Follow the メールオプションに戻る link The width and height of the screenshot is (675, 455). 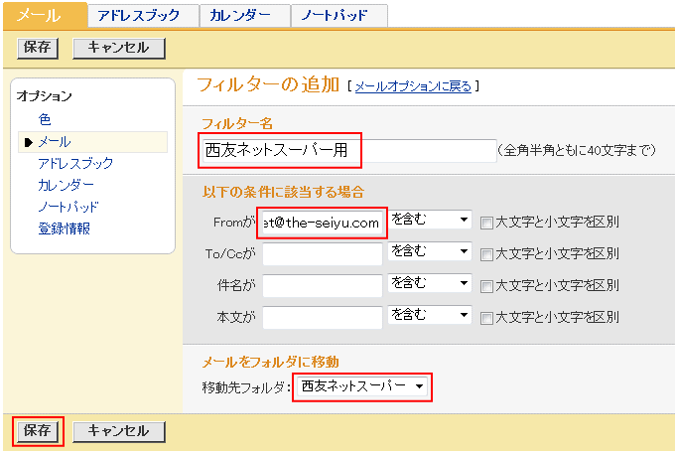click(x=413, y=86)
